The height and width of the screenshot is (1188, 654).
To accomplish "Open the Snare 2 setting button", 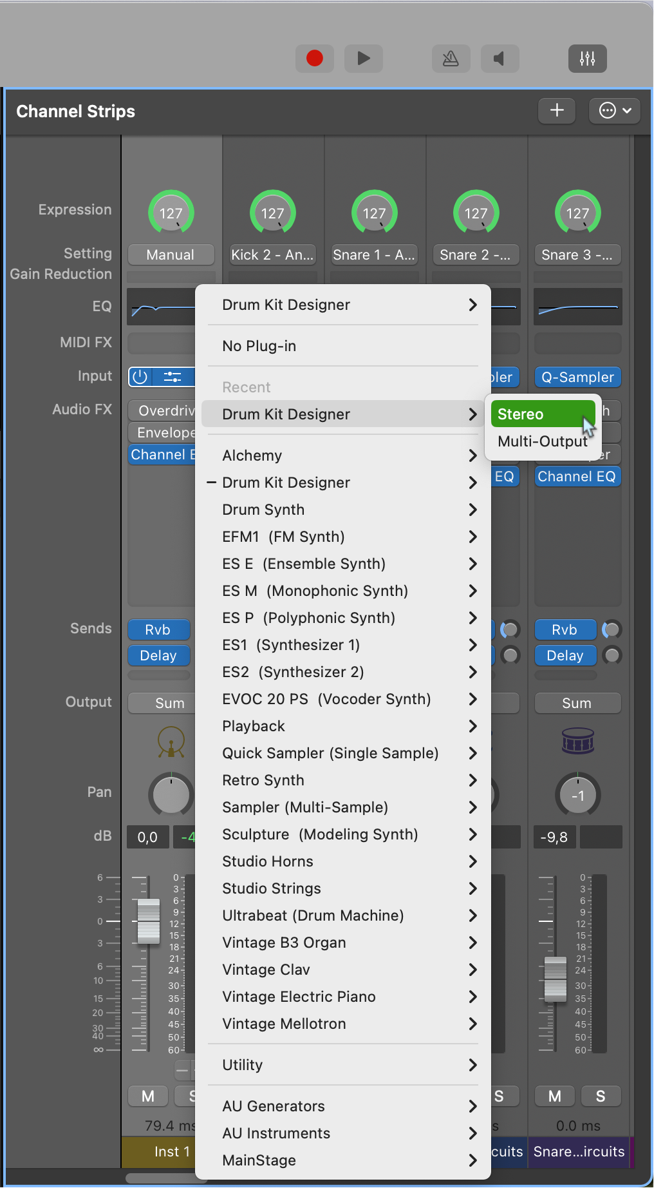I will click(476, 255).
